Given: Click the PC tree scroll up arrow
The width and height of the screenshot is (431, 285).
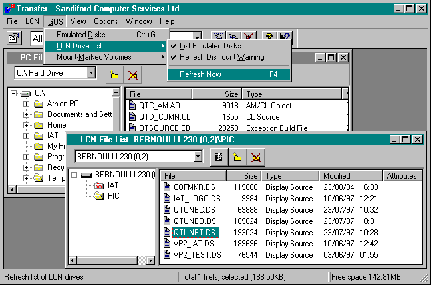Looking at the screenshot, I should pos(116,92).
